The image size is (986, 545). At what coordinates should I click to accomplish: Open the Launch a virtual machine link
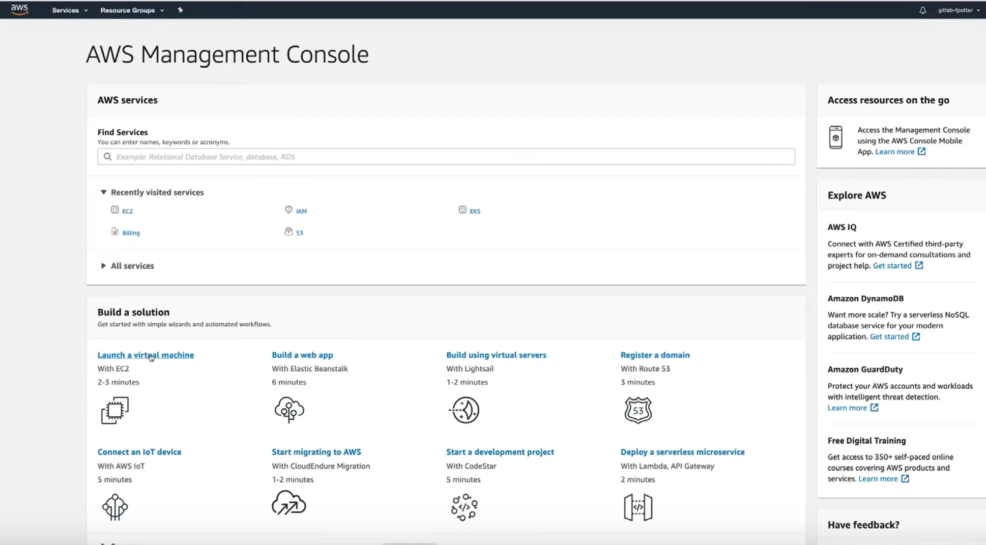point(146,355)
